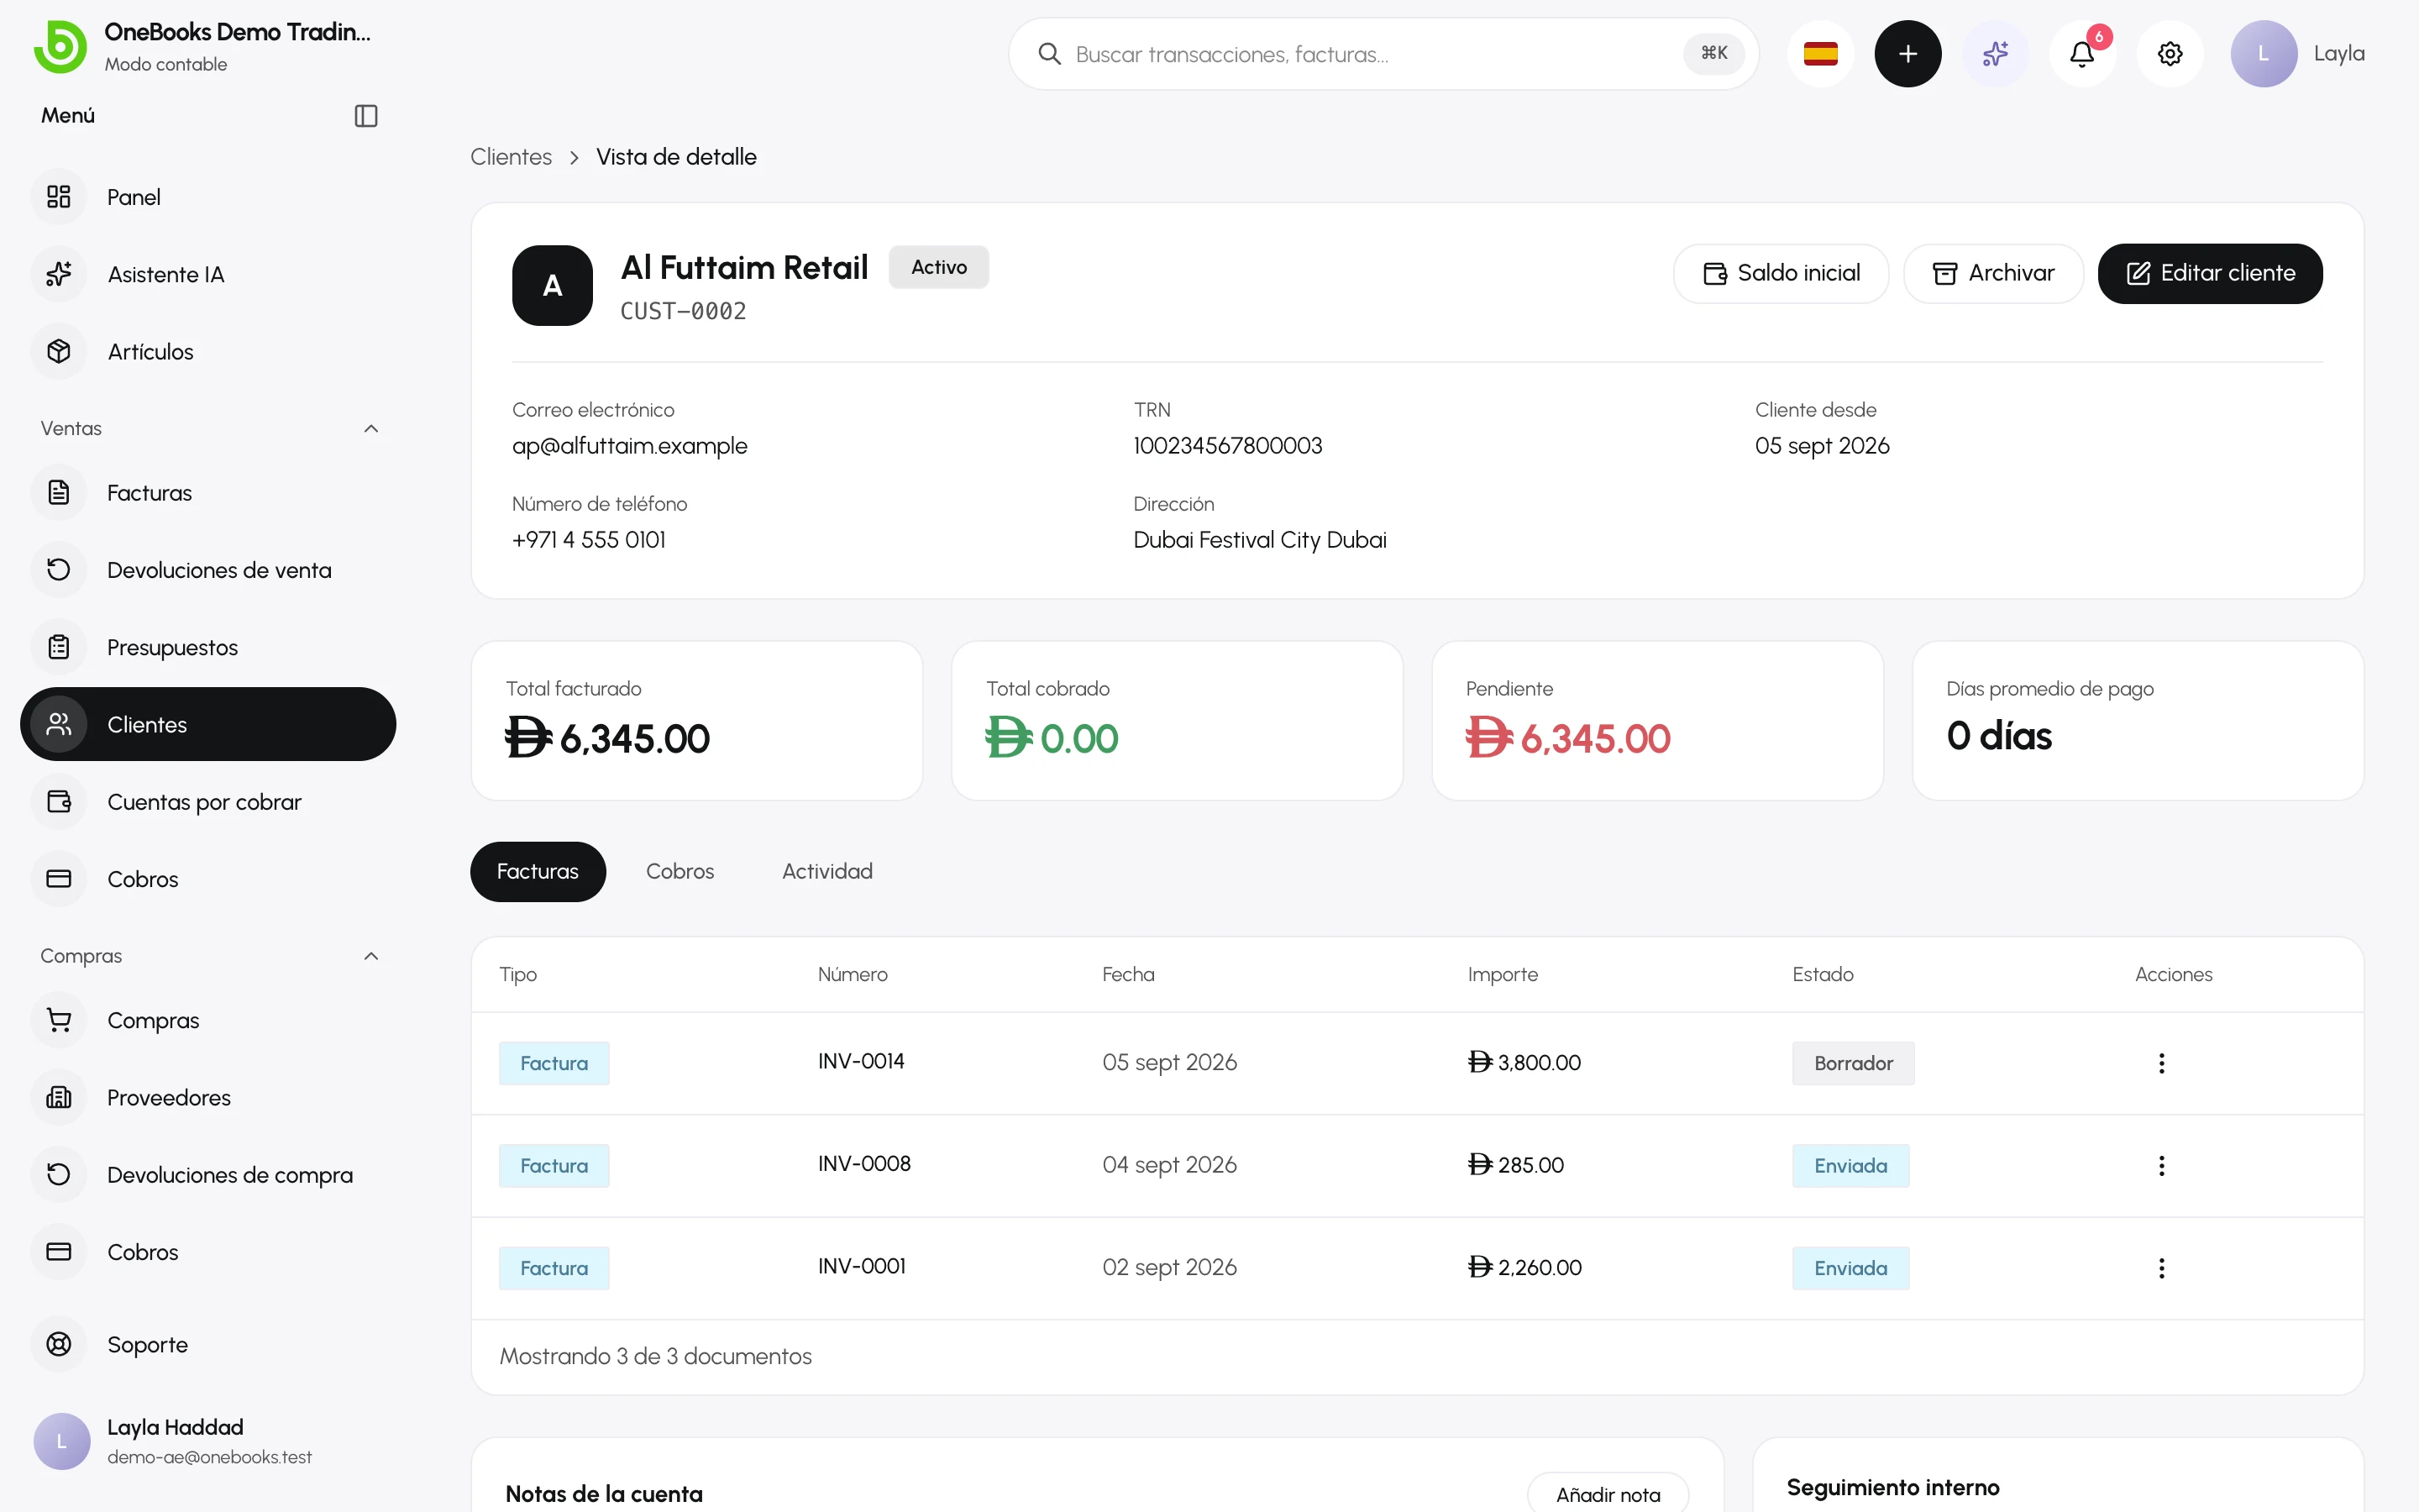
Task: Click Enviada status for INV-0008
Action: pyautogui.click(x=1850, y=1166)
